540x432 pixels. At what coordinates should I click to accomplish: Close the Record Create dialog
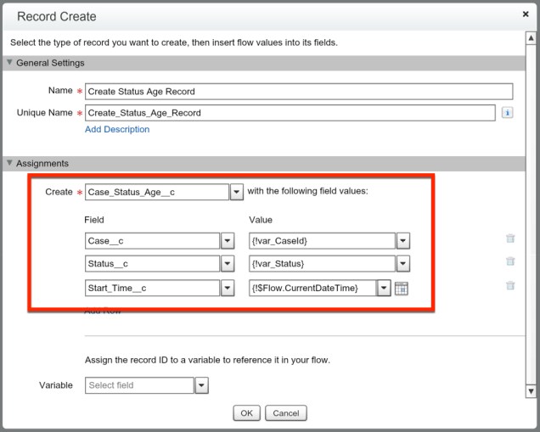click(x=526, y=14)
